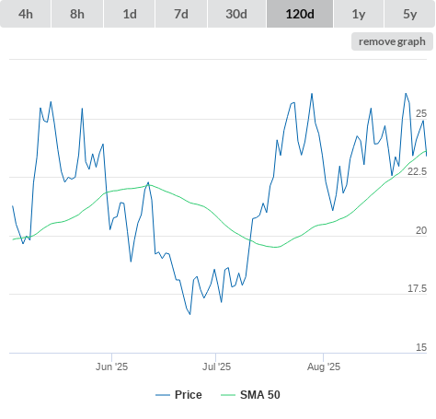Switch chart range to 4h
The width and height of the screenshot is (436, 419).
click(x=26, y=14)
